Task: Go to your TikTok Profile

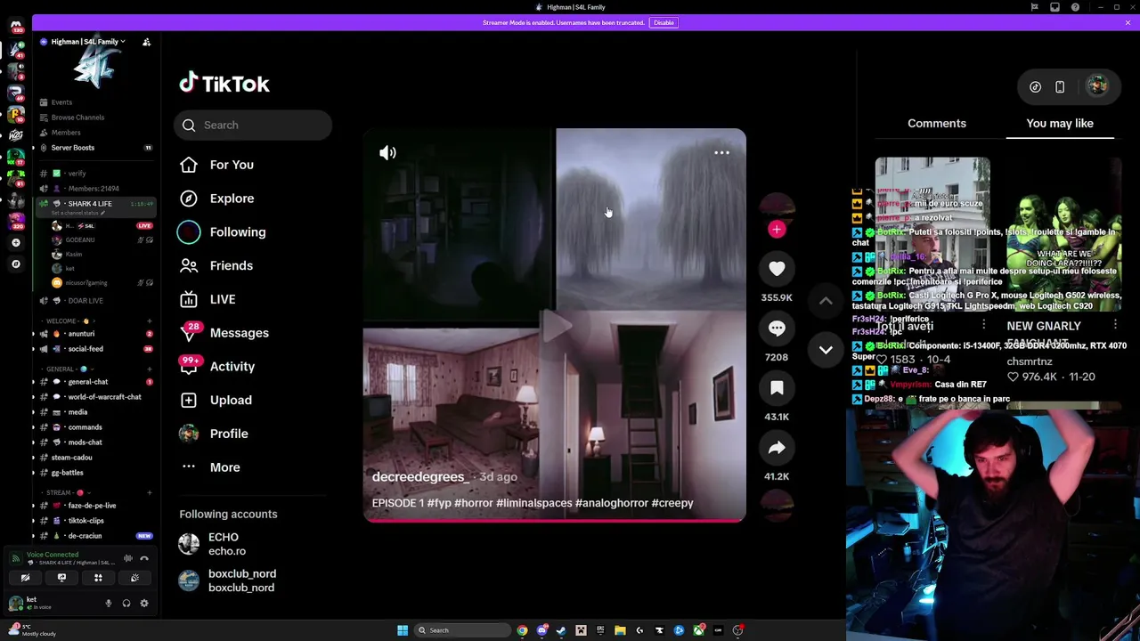Action: 228,434
